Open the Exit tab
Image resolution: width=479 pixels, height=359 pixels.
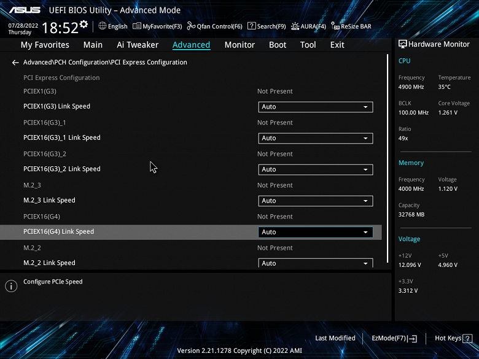pyautogui.click(x=337, y=45)
